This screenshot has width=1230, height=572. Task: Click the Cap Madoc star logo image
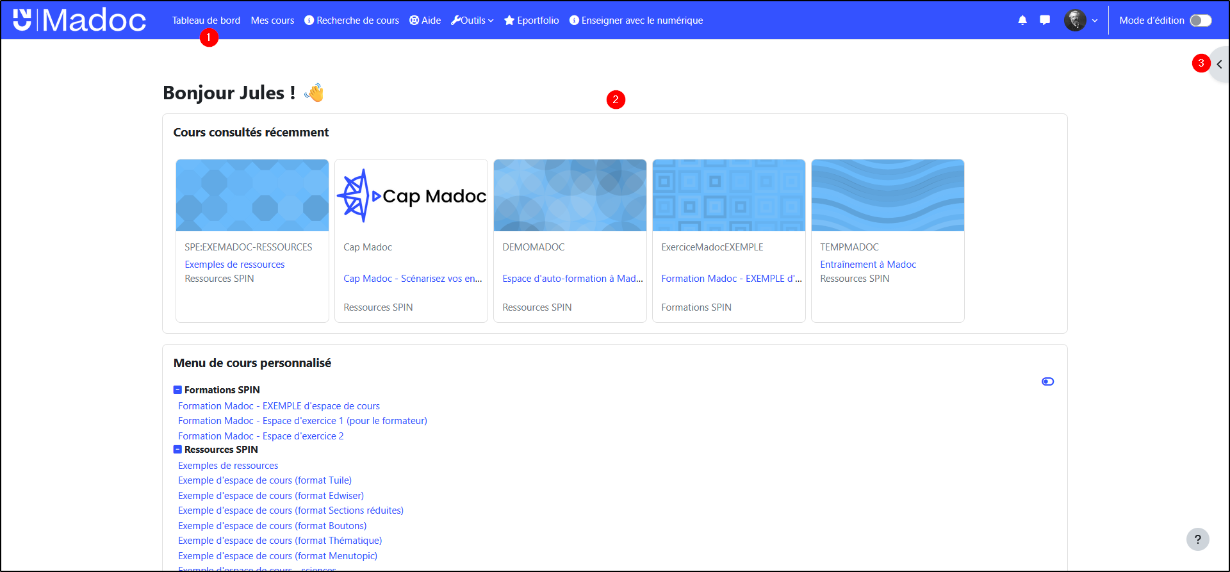pos(411,195)
